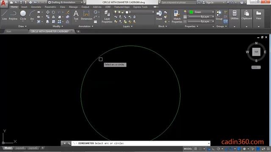Viewport: 271px width, 152px height.
Task: Choose the Rotate tool in Modify
Action: click(x=54, y=12)
